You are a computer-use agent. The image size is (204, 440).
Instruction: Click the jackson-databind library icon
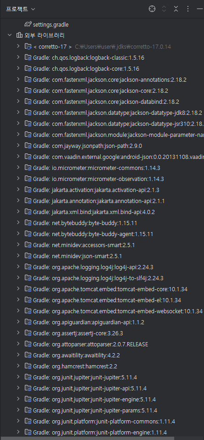coord(28,102)
